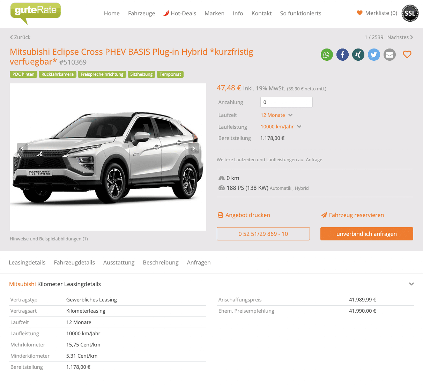The image size is (423, 388).
Task: Click the vehicle number #510369
Action: 73,62
